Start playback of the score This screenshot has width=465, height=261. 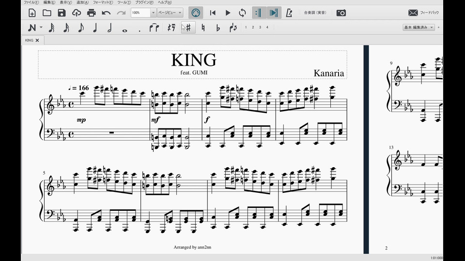[x=228, y=13]
